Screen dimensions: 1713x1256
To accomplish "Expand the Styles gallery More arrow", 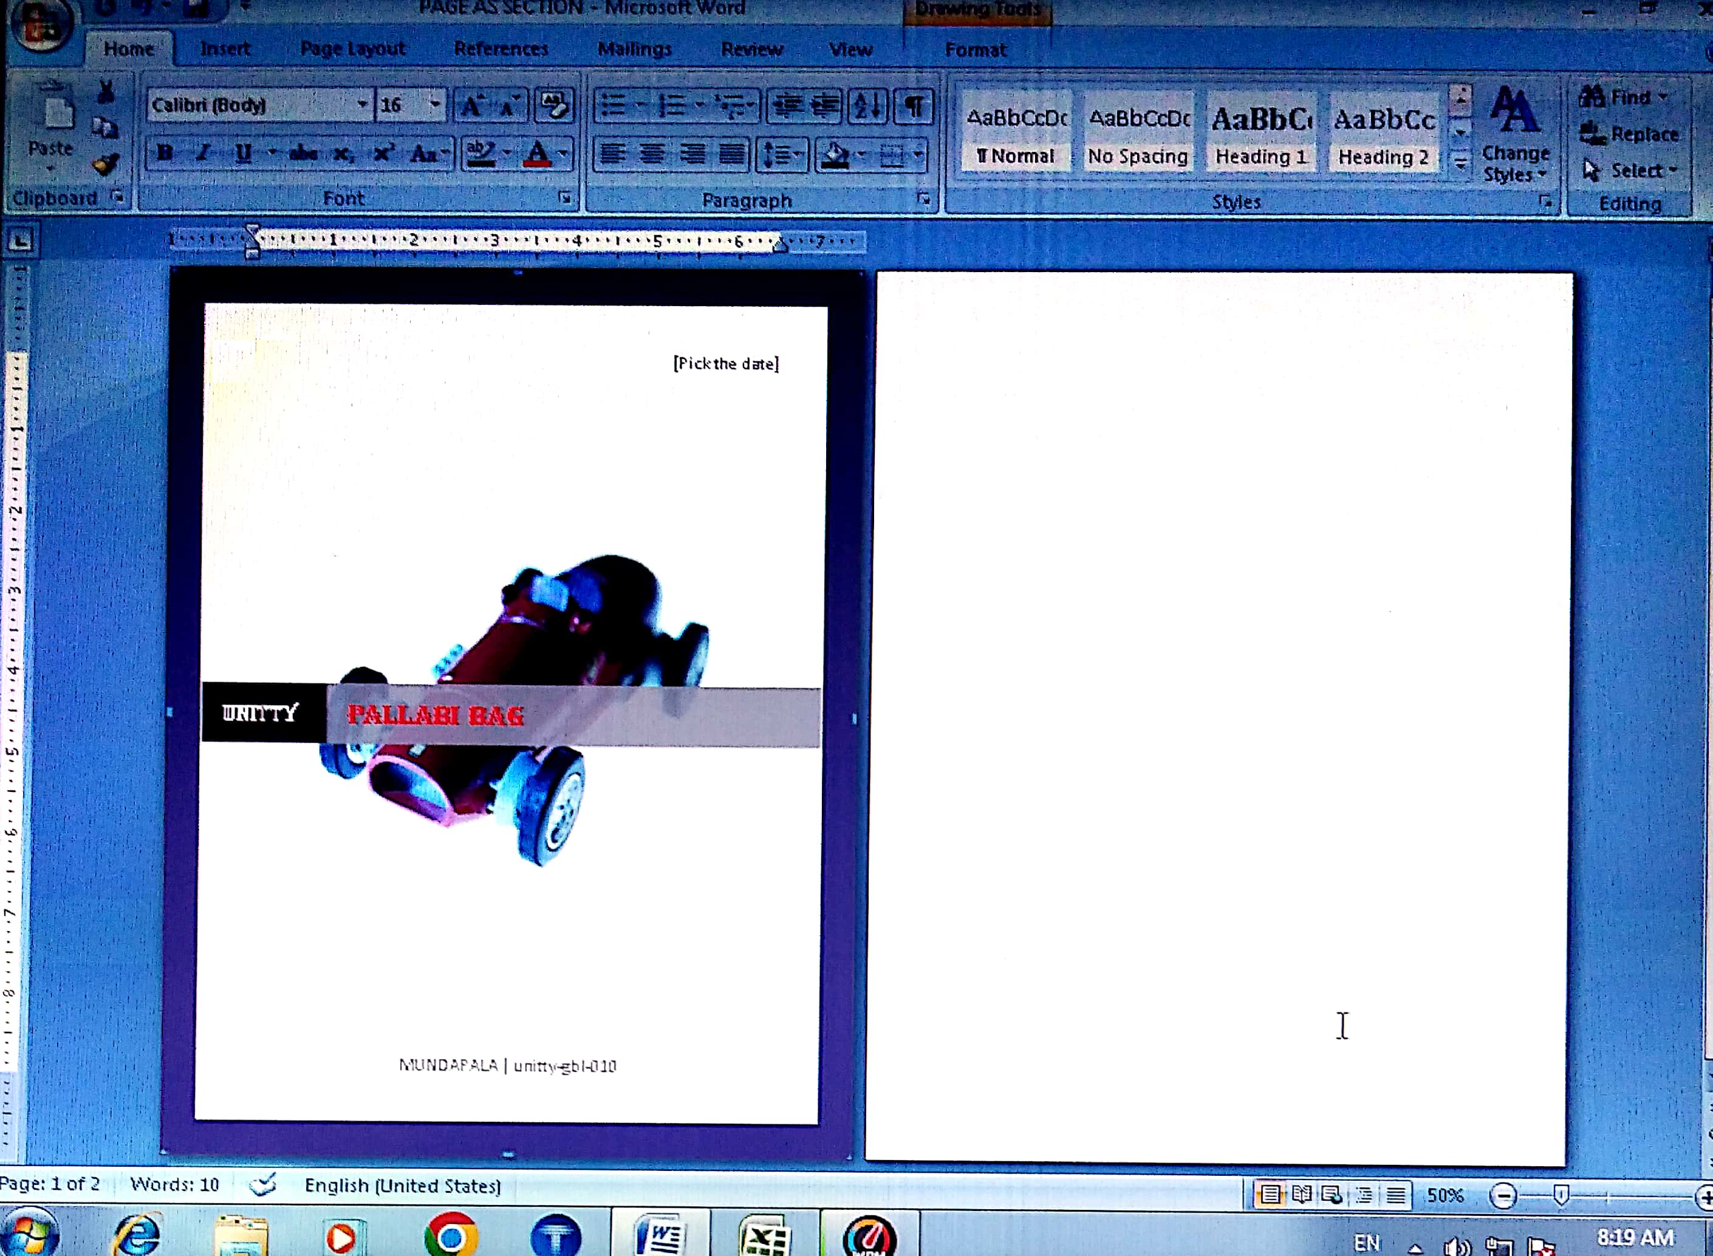I will coord(1460,163).
